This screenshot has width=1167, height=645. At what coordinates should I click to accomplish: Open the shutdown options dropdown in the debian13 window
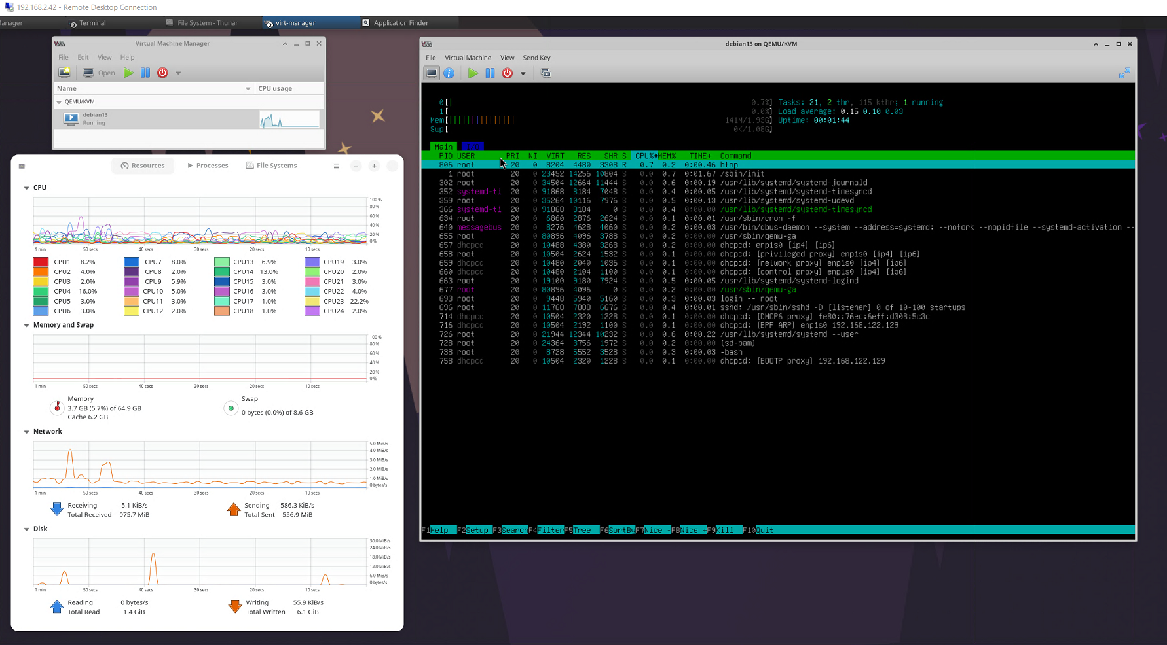[523, 73]
